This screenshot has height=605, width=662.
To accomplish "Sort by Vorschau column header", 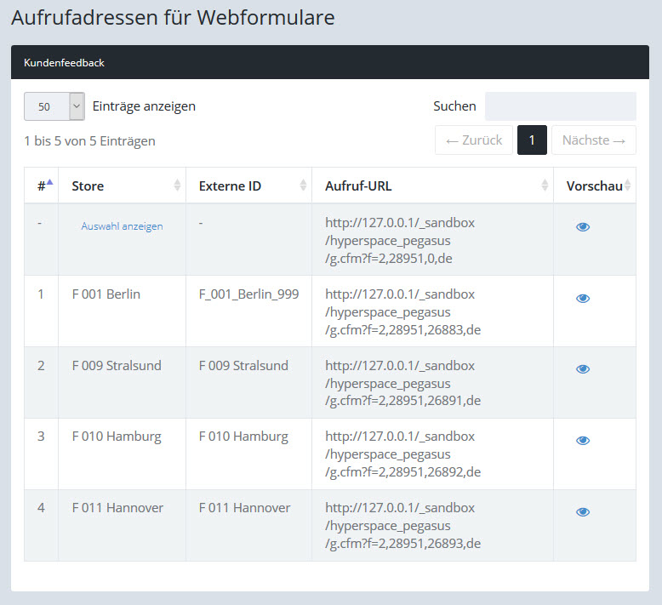I will (x=594, y=185).
